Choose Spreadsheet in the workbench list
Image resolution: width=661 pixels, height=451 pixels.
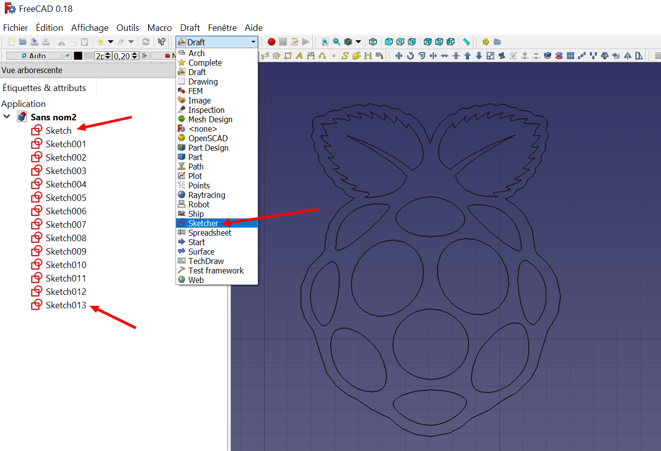click(217, 233)
